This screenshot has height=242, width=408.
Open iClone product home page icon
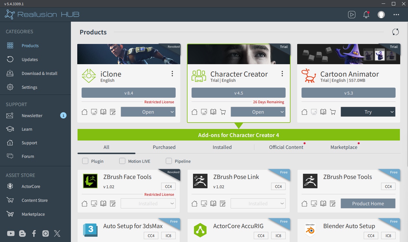click(x=84, y=112)
